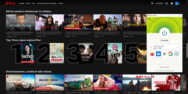The height and width of the screenshot is (94, 188).
Task: Open Séries menu item
Action: (x=28, y=3)
